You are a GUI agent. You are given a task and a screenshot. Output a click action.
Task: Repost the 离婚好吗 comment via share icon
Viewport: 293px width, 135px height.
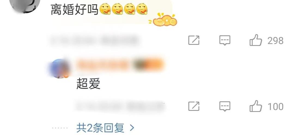click(x=194, y=40)
